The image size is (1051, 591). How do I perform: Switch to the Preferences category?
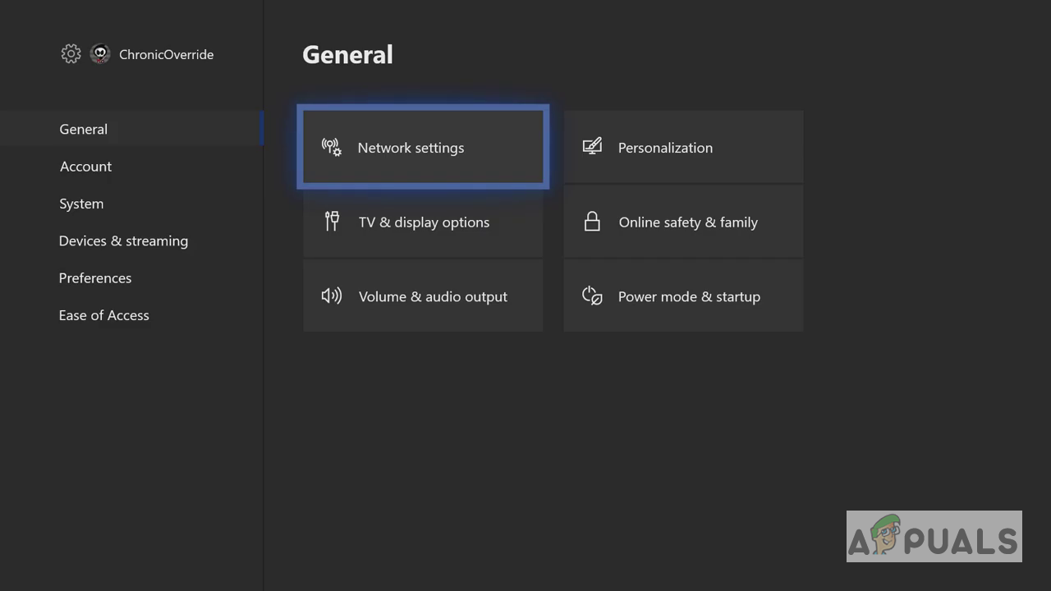(x=95, y=278)
